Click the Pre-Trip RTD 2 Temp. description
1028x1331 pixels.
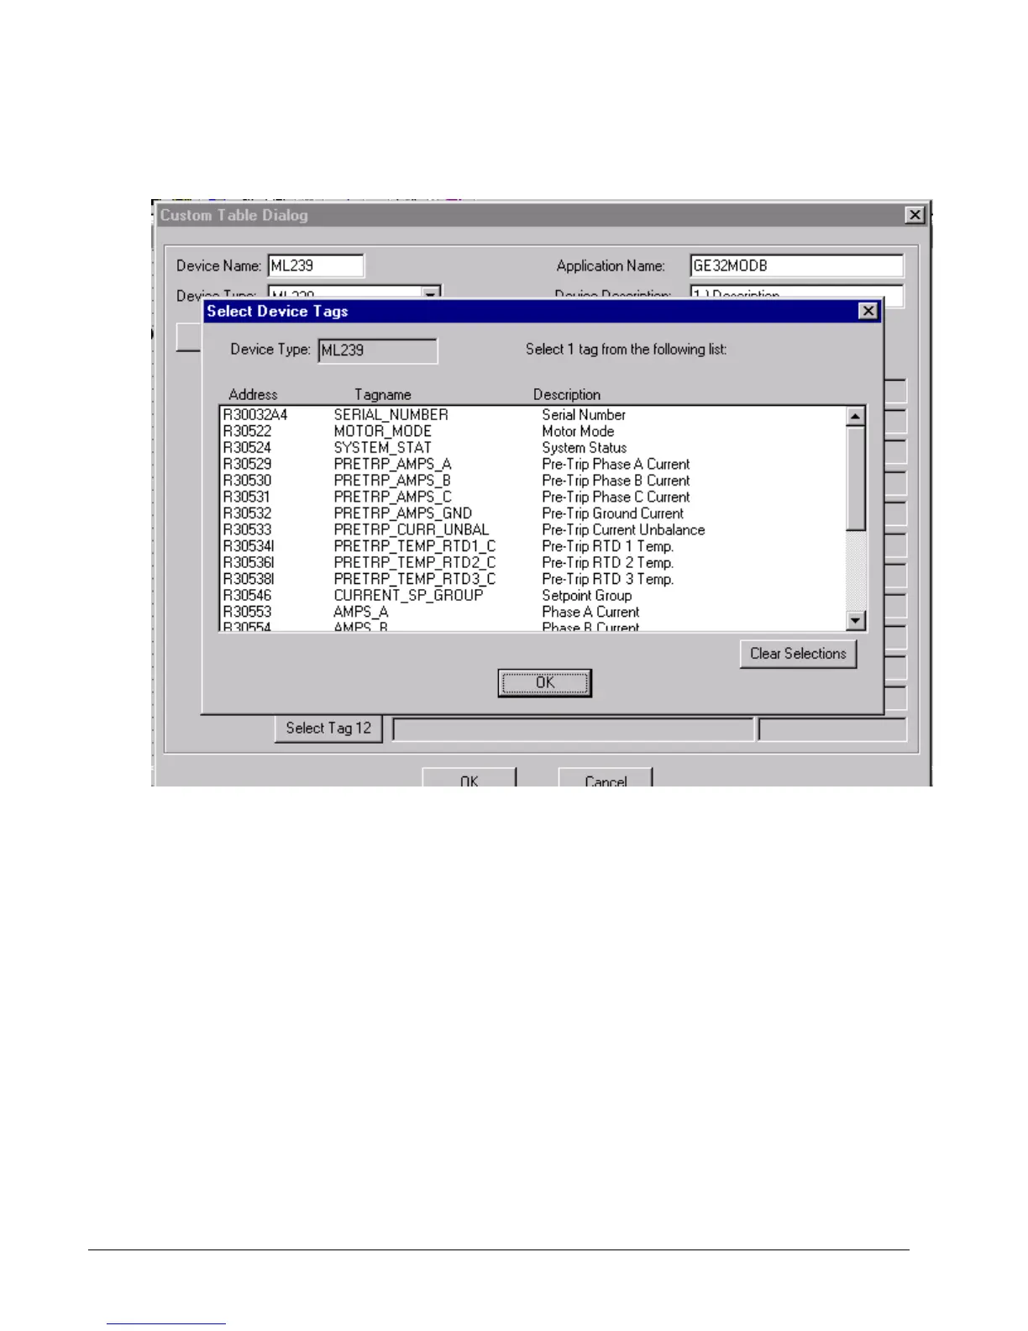point(608,563)
